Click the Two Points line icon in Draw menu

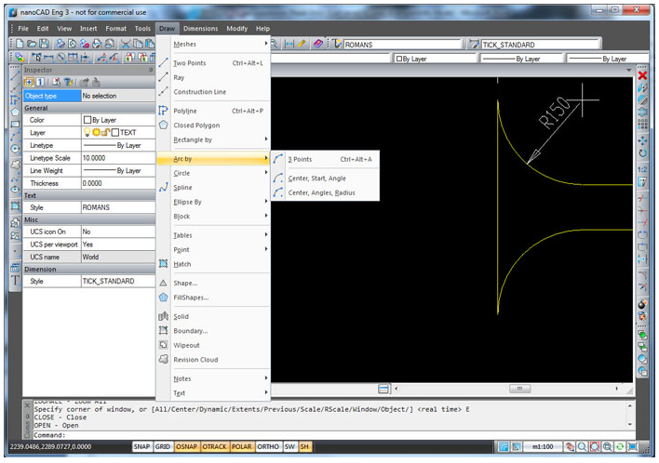click(x=164, y=63)
